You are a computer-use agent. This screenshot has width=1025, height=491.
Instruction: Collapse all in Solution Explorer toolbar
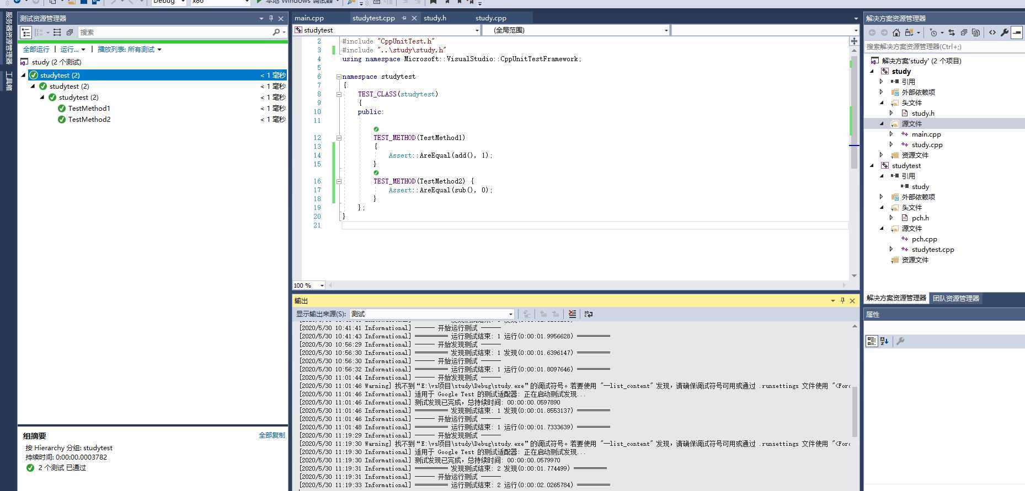click(964, 33)
